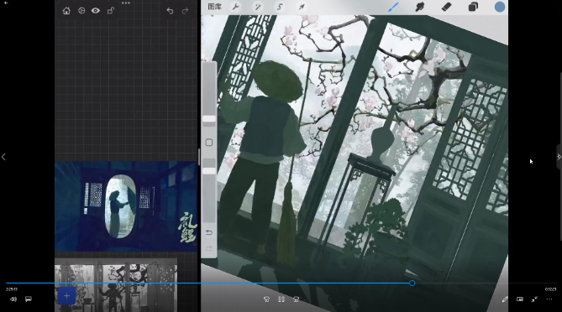Select the Paint brush tool
Image resolution: width=562 pixels, height=312 pixels.
[393, 7]
